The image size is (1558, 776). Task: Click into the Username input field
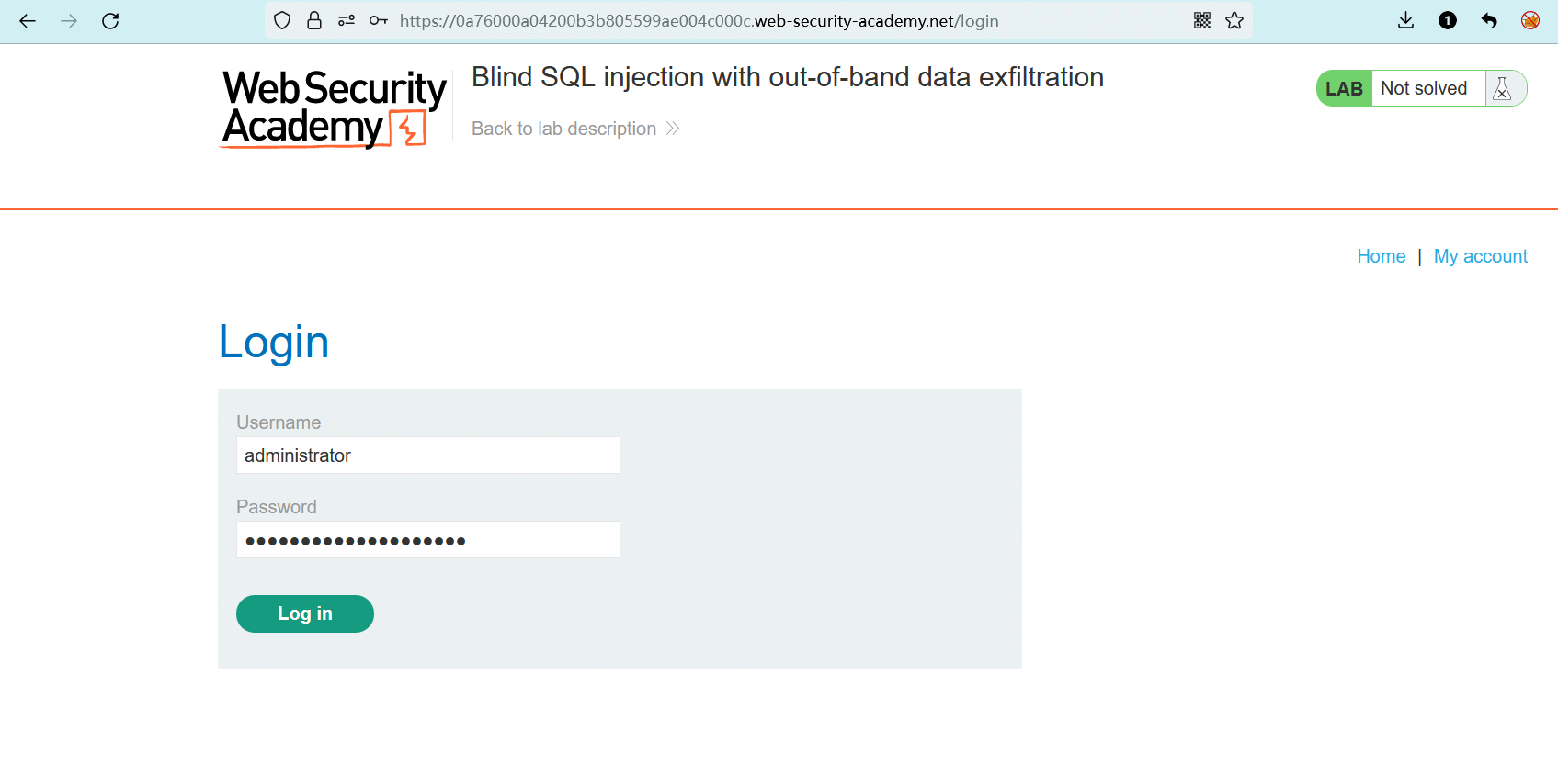427,455
